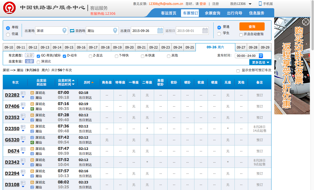Select the 09-20 date tab
The height and width of the screenshot is (190, 314).
pyautogui.click(x=129, y=48)
